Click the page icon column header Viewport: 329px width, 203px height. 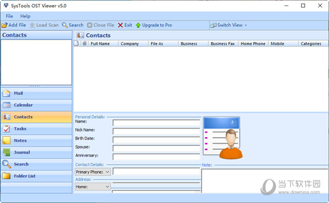[x=77, y=43]
